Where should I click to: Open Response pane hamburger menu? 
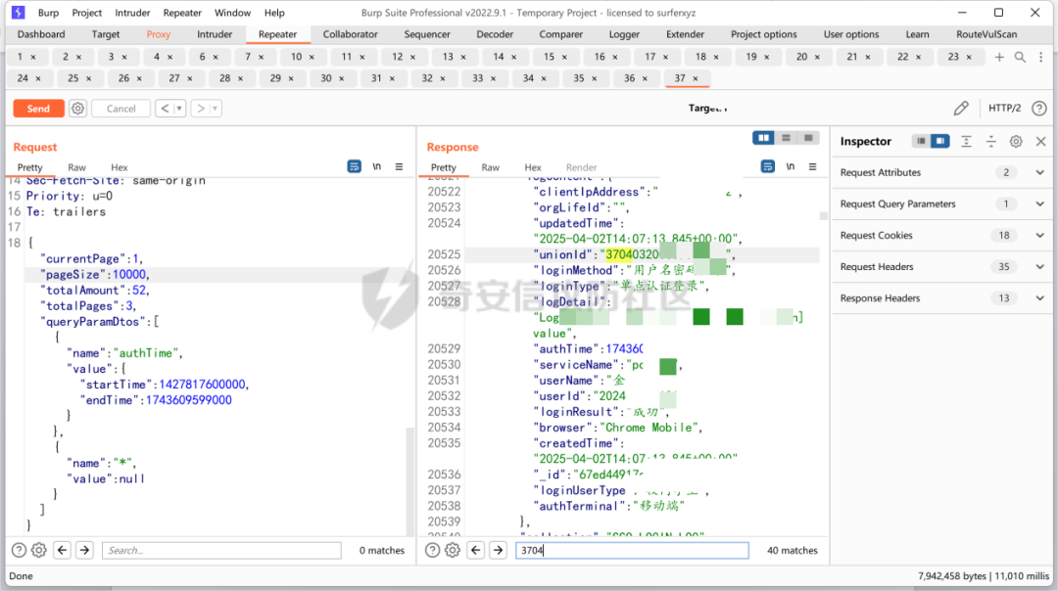tap(813, 166)
